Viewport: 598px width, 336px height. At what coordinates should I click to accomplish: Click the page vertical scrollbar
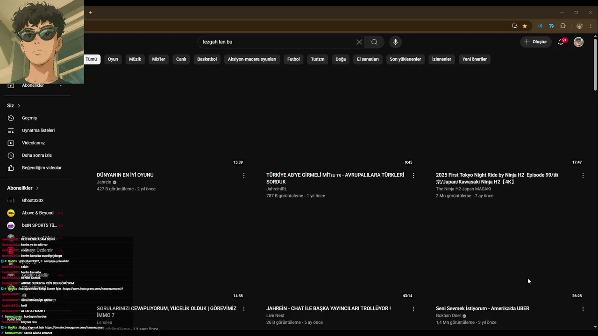click(595, 65)
